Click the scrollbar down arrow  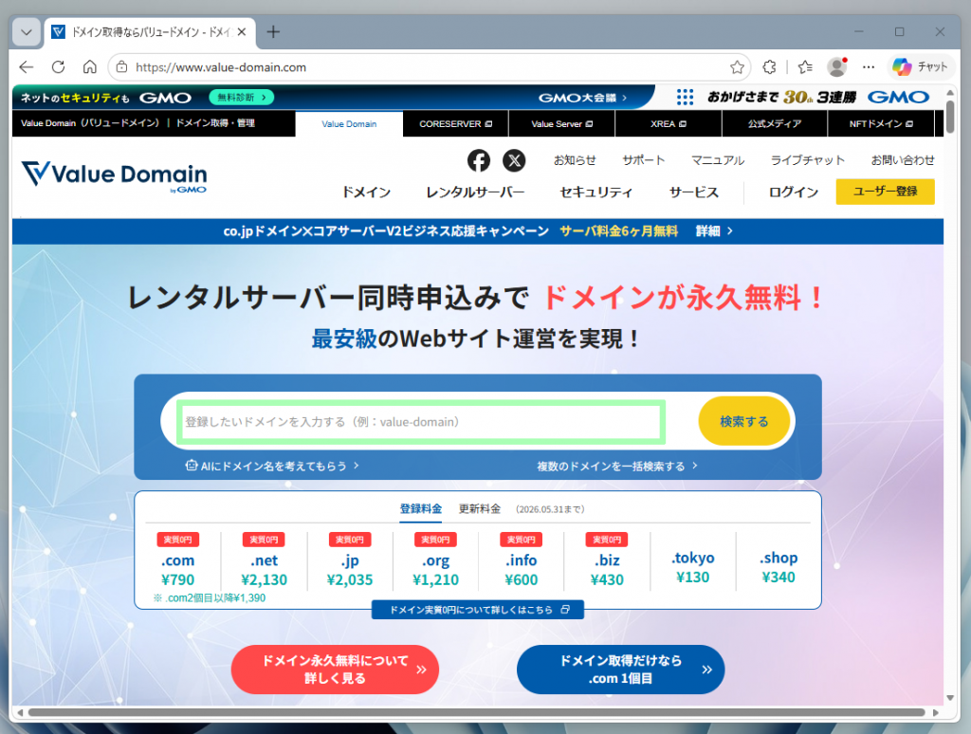(x=950, y=698)
